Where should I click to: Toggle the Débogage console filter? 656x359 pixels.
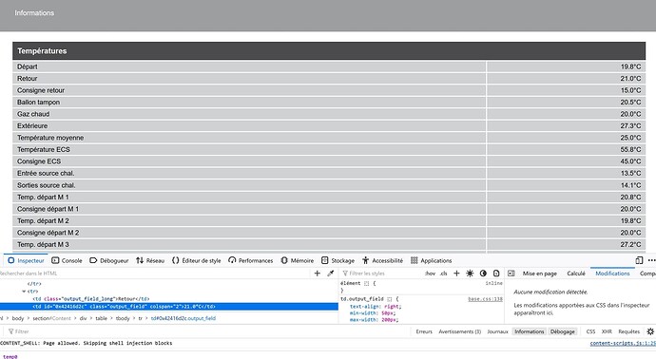(x=562, y=331)
